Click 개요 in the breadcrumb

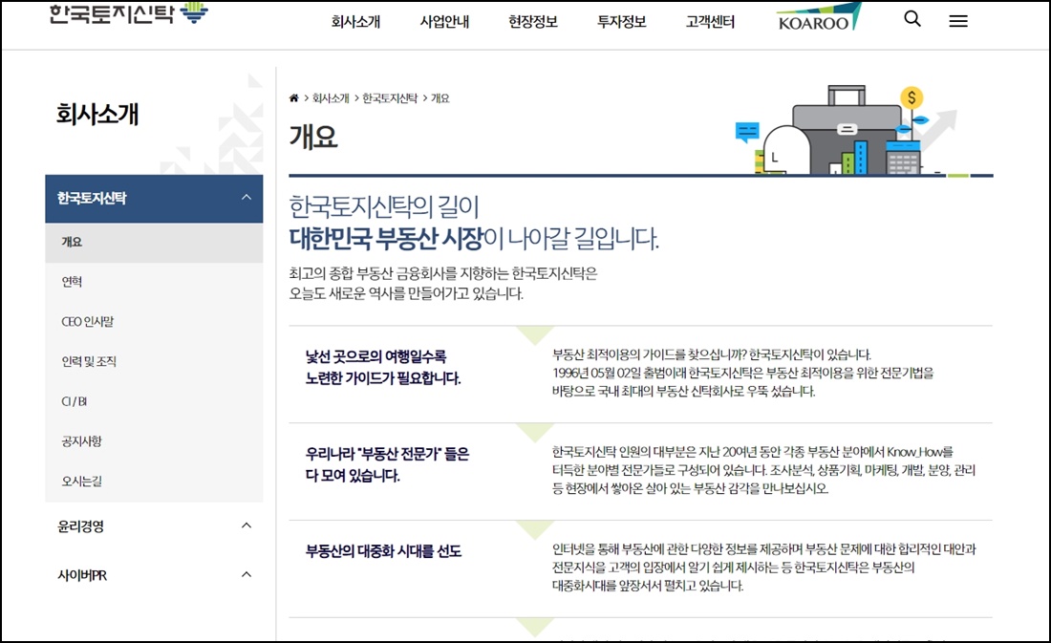pyautogui.click(x=440, y=98)
